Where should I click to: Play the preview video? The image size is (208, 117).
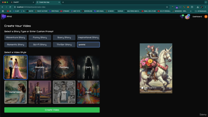[x=142, y=88]
